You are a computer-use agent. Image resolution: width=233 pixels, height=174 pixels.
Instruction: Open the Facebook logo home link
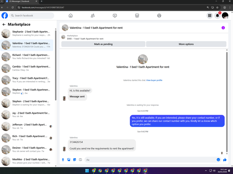coord(5,15)
